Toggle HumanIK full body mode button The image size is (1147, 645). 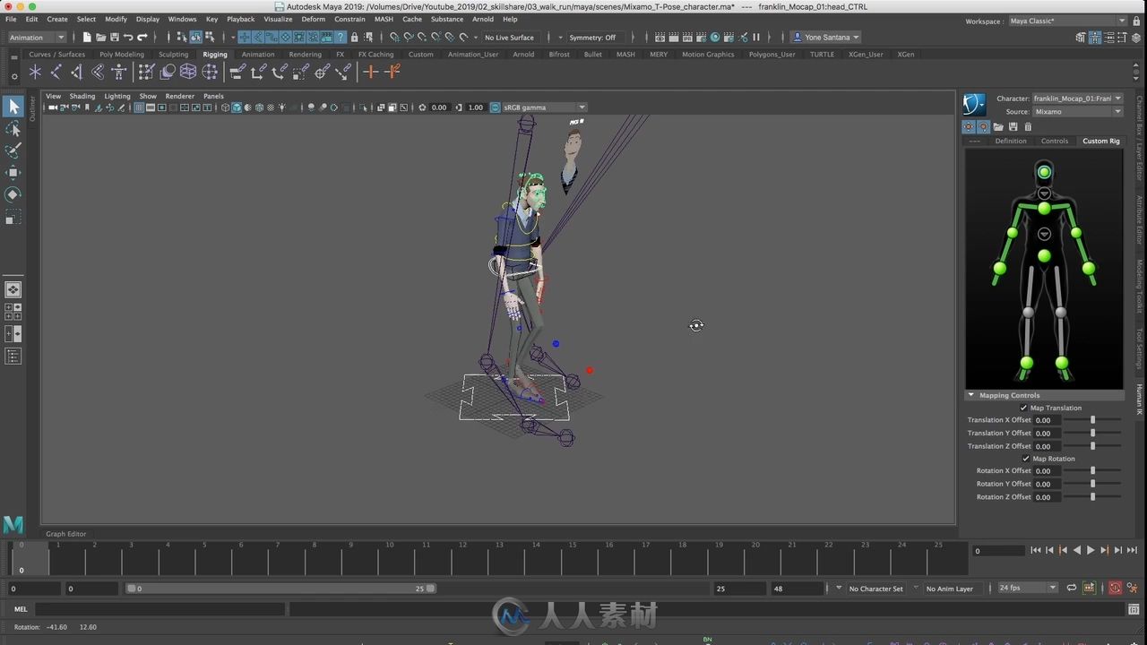point(969,127)
